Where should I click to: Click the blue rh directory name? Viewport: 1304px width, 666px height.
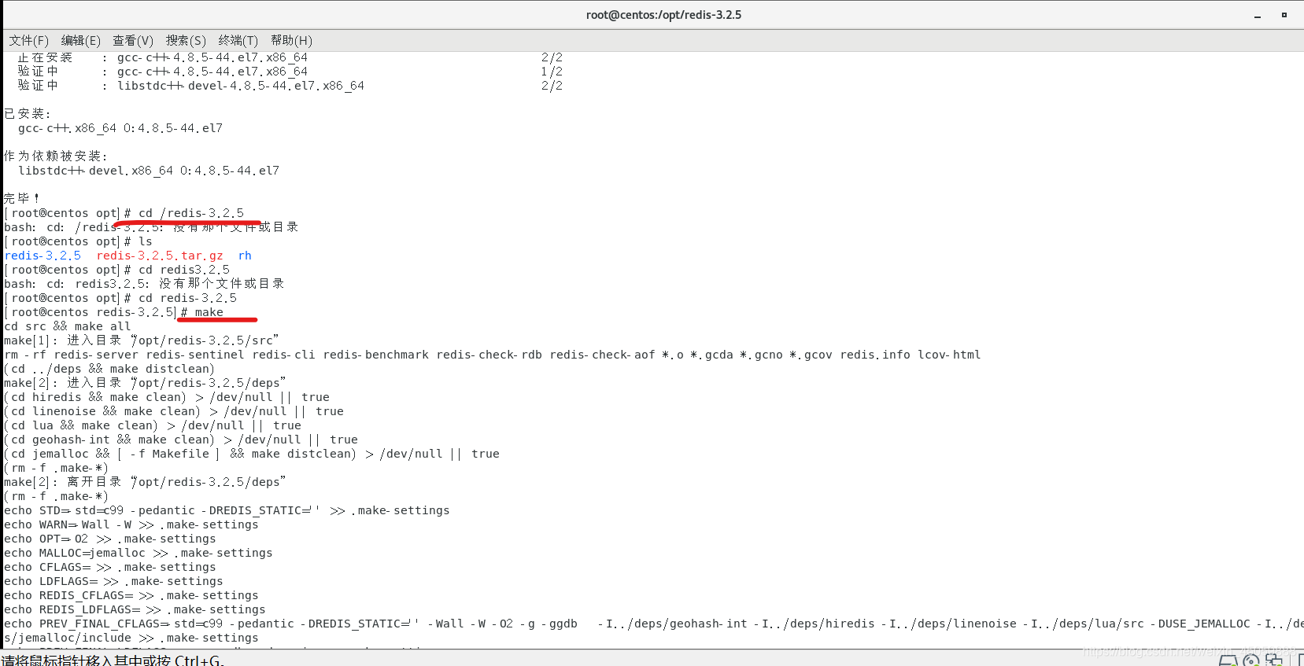pyautogui.click(x=245, y=256)
